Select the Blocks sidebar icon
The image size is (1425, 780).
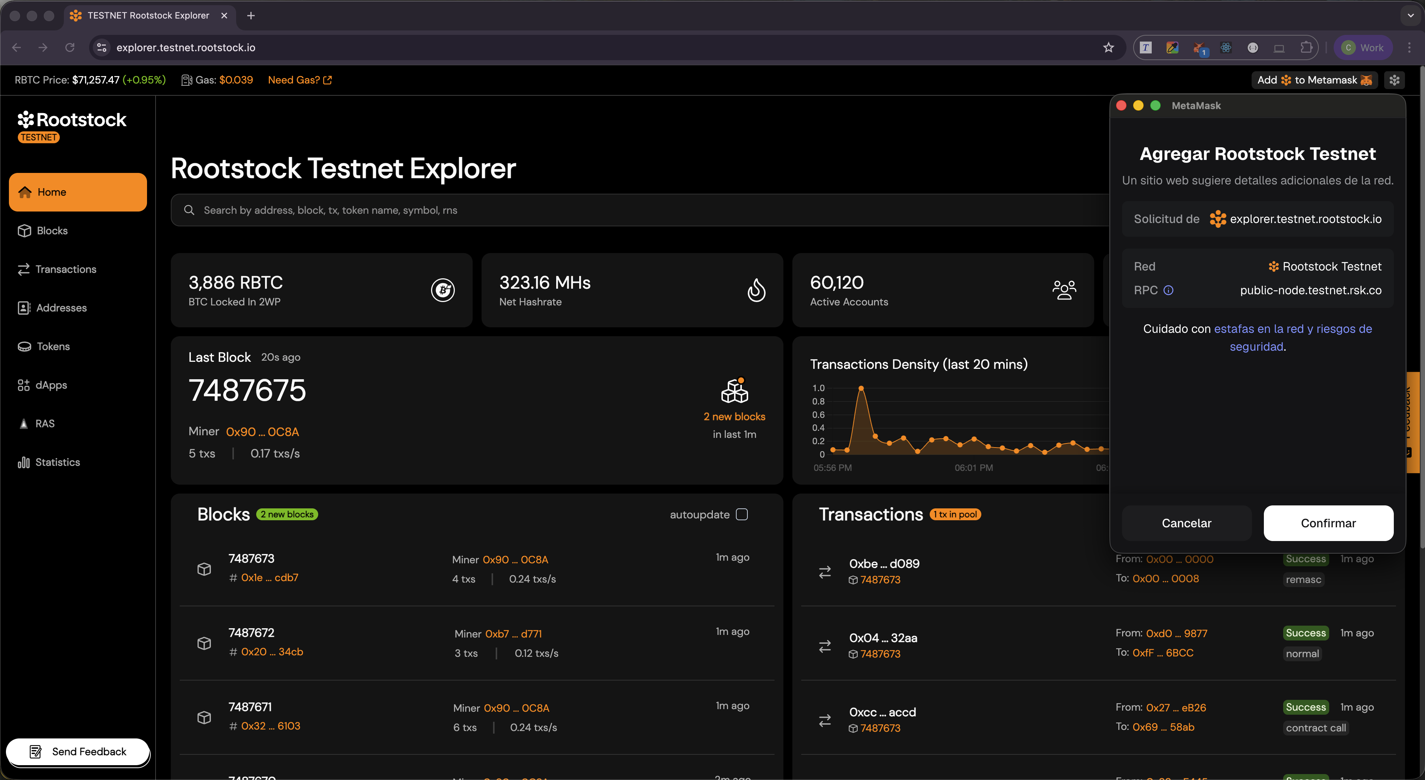pyautogui.click(x=25, y=230)
